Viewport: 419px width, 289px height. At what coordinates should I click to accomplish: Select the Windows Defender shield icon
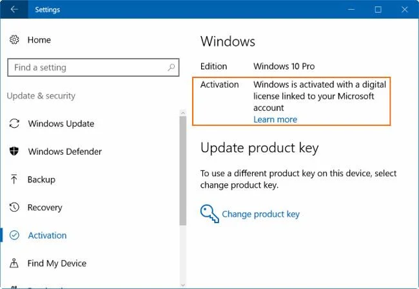click(14, 152)
